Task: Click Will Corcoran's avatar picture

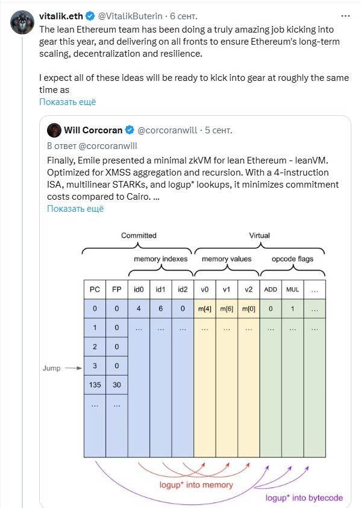Action: [54, 130]
